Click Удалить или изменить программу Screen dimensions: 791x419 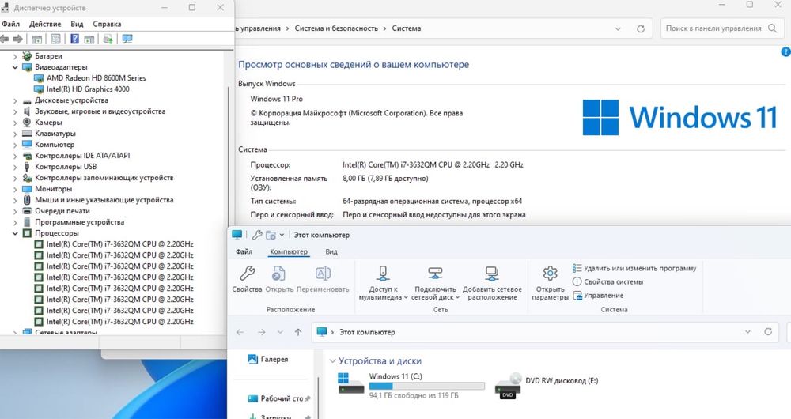(x=634, y=268)
